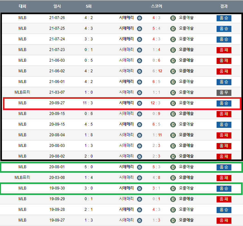This screenshot has height=226, width=243.
Task: Click the 12 : 3 score on 20-09-27
Action: point(156,103)
